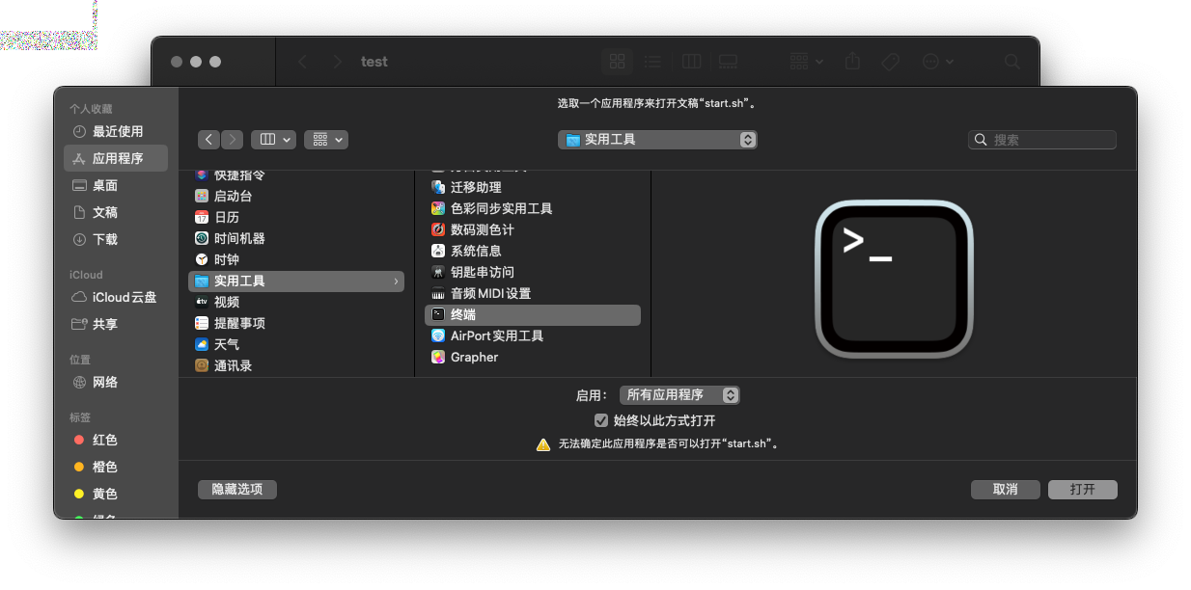This screenshot has height=590, width=1191.
Task: Open Recents (最近使用) in the sidebar
Action: (x=116, y=131)
